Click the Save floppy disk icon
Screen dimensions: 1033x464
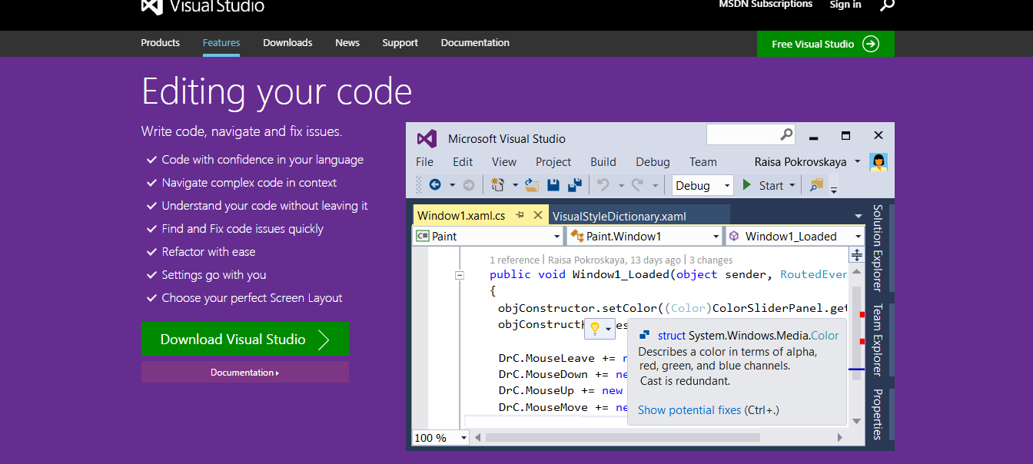(x=553, y=185)
